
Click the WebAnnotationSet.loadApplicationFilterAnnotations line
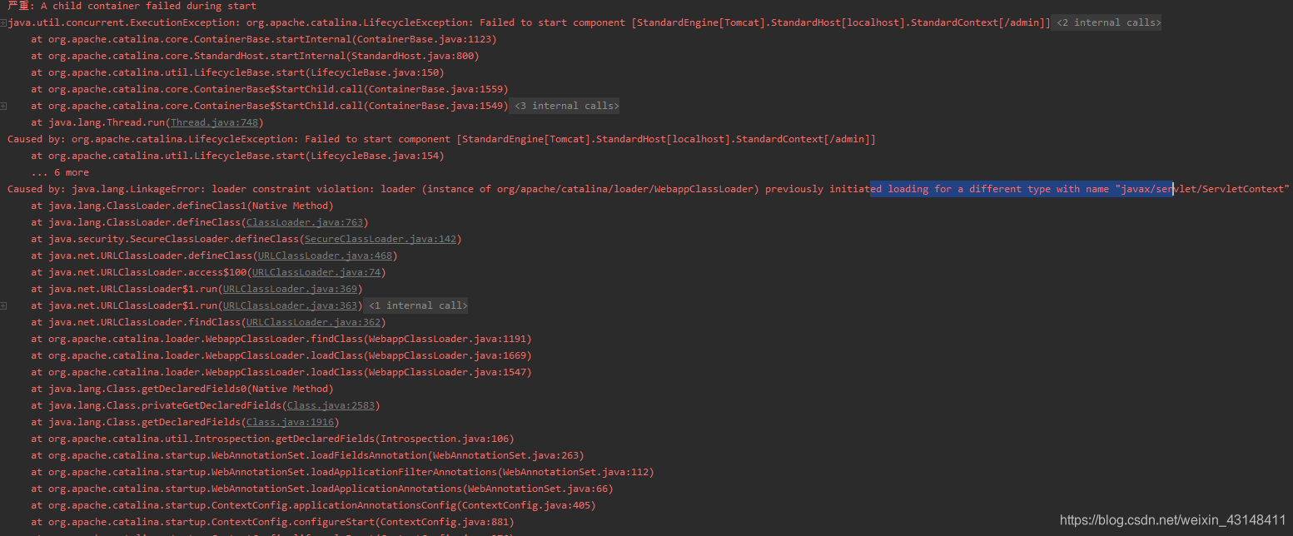(342, 472)
